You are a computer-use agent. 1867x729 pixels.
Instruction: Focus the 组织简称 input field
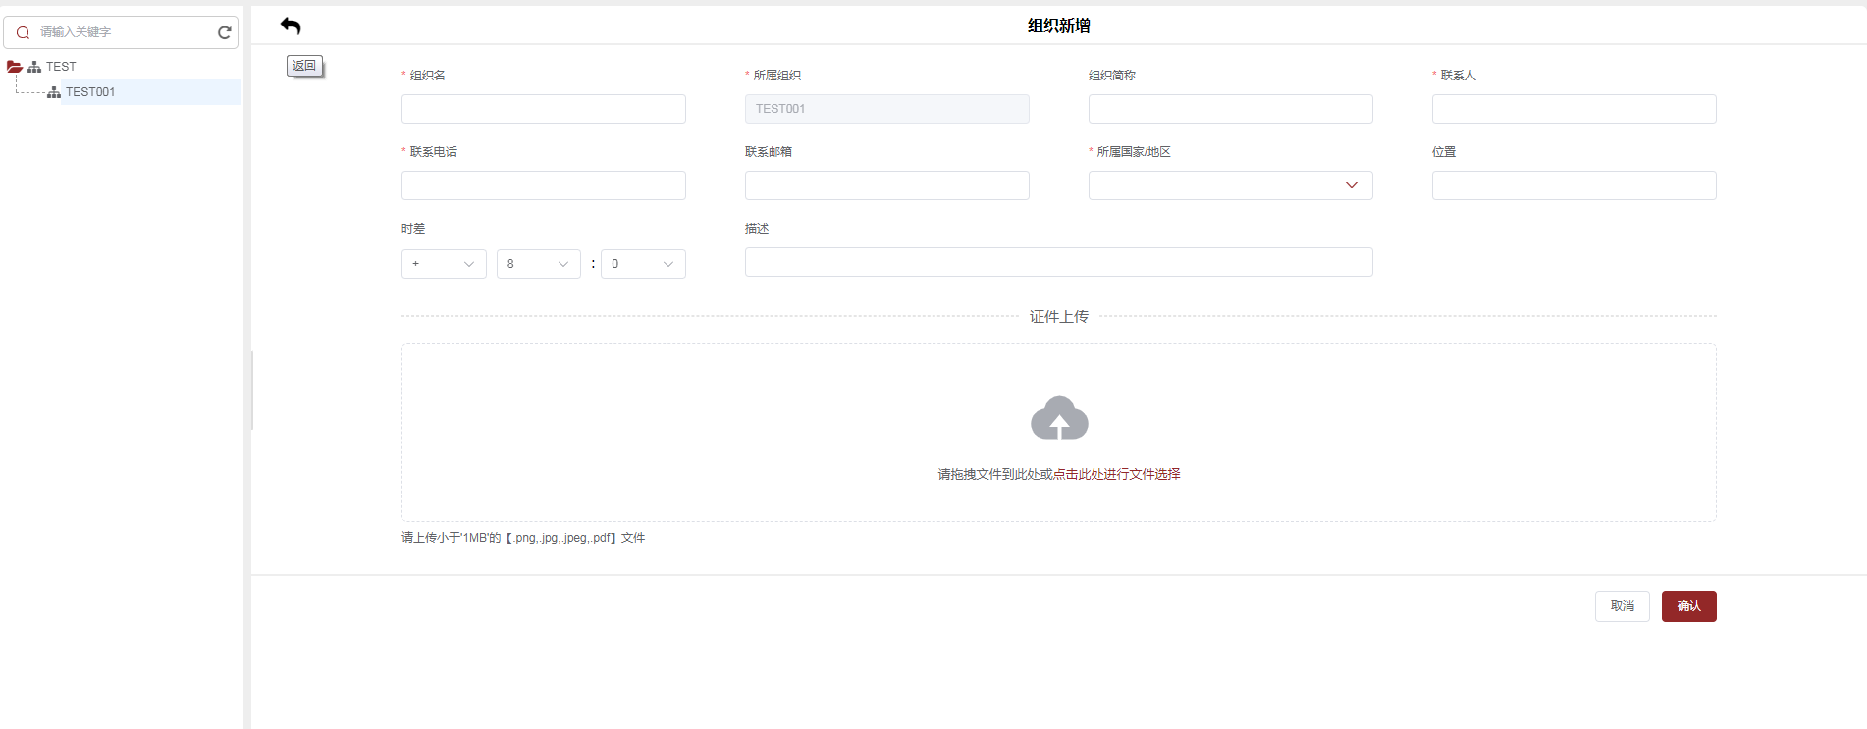[1229, 109]
